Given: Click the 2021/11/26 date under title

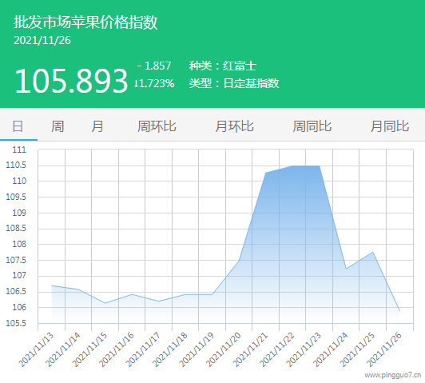Looking at the screenshot, I should (42, 41).
